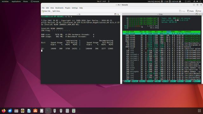Click the volume icon in system tray
Image resolution: width=203 pixels, height=114 pixels.
[197, 1]
